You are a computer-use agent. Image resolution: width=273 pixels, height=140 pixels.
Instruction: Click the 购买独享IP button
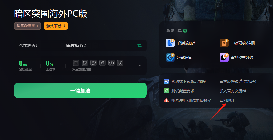28,26
